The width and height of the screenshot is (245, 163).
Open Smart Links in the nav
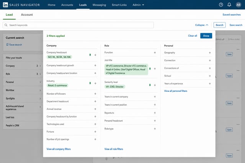[119, 5]
